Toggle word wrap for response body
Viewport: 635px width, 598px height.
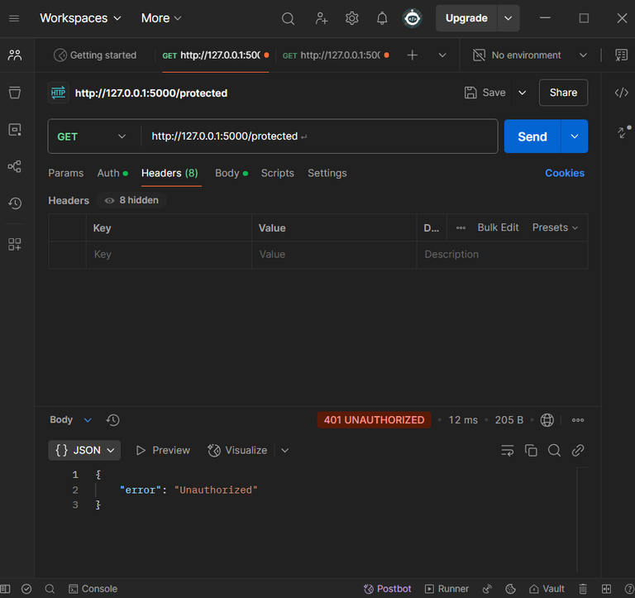(508, 450)
